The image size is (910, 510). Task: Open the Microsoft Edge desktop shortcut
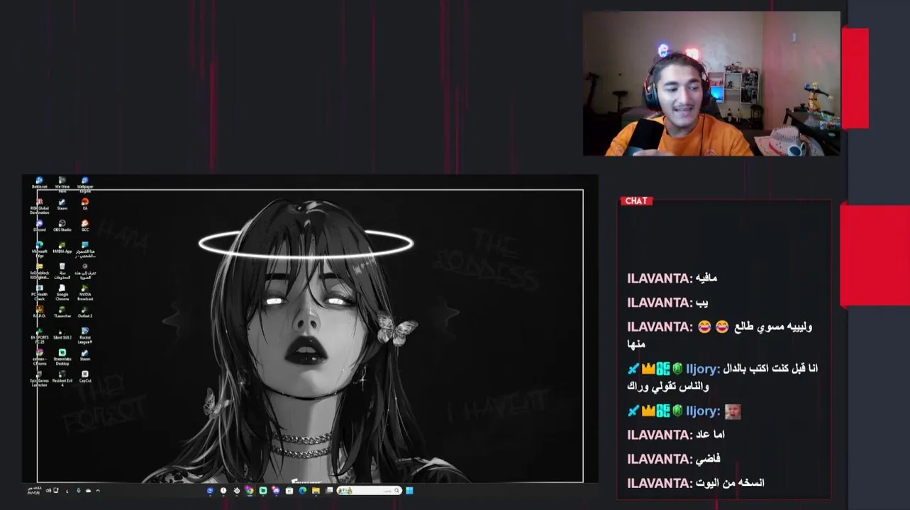coord(39,249)
